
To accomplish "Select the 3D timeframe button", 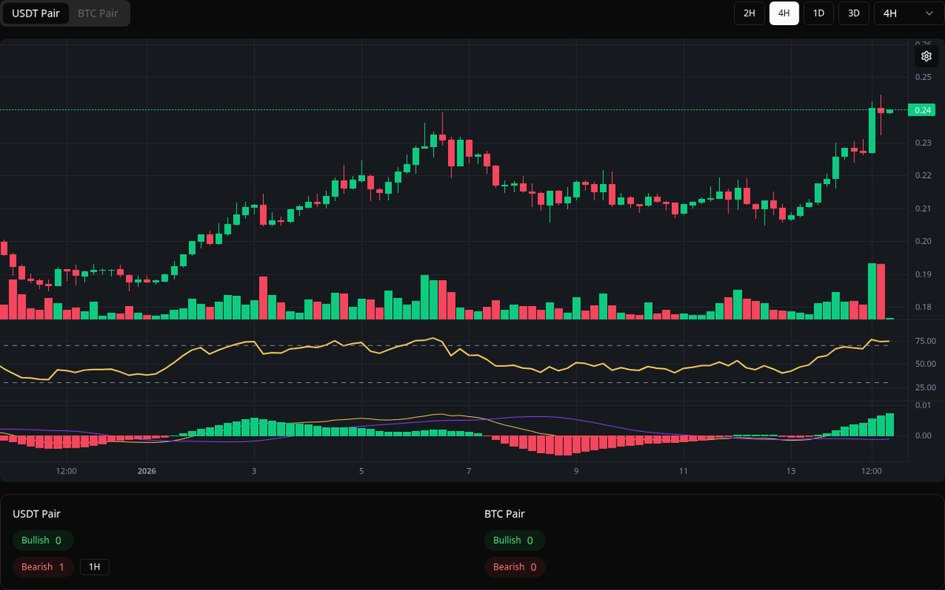I will (853, 13).
